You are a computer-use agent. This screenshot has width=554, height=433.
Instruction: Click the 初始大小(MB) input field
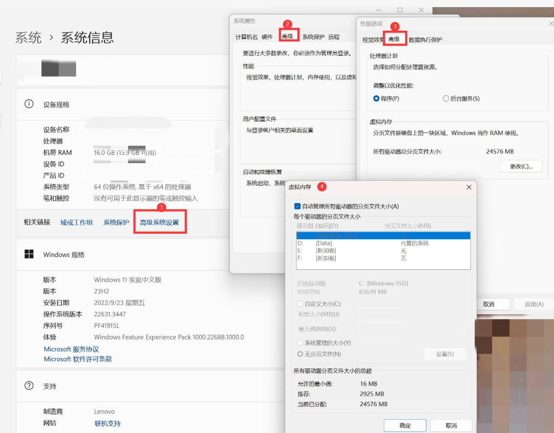point(380,314)
